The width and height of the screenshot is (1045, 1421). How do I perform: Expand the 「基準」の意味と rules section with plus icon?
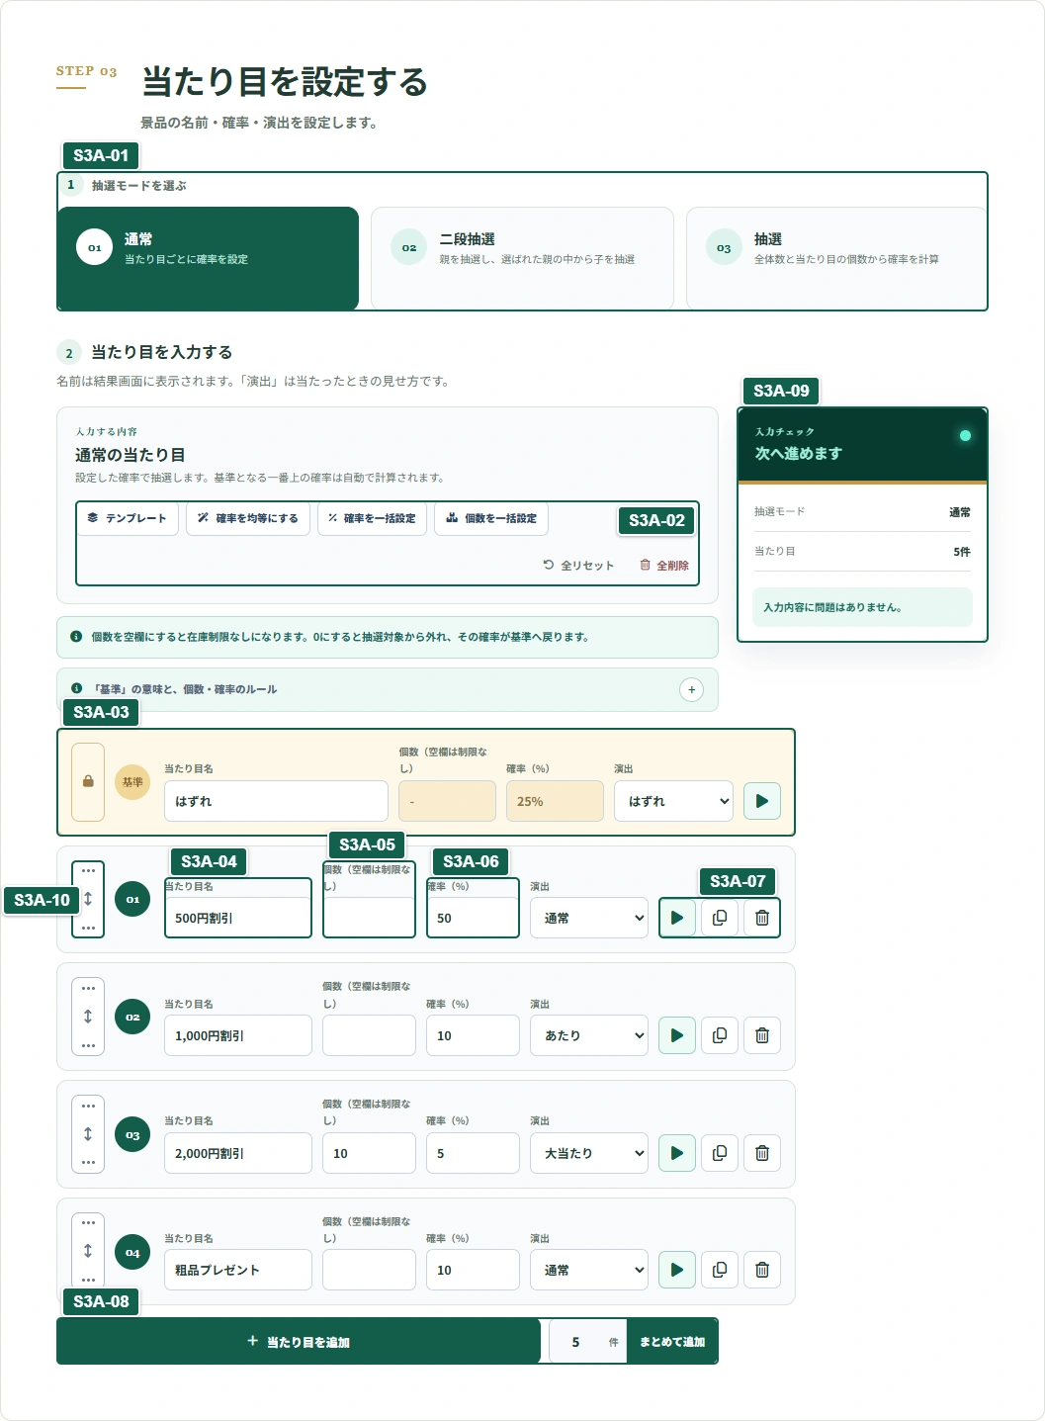pyautogui.click(x=692, y=689)
